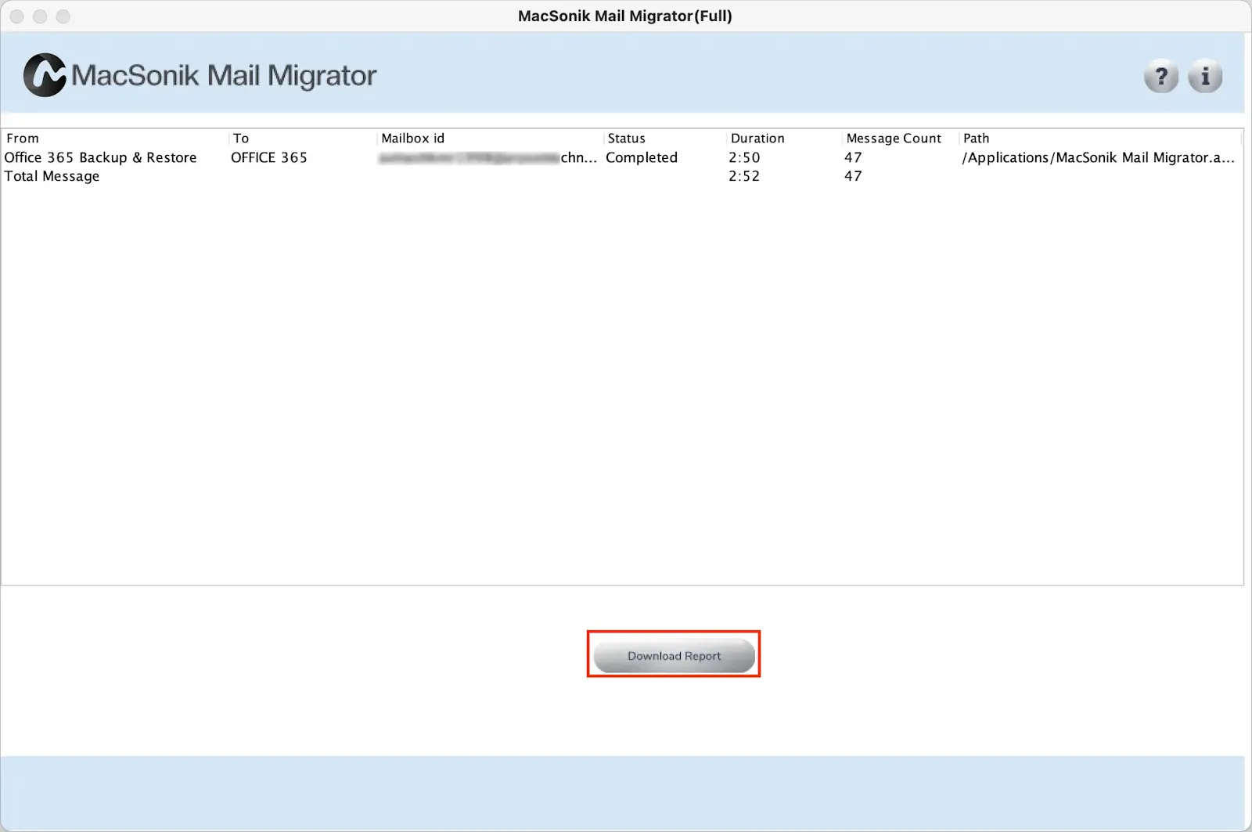This screenshot has width=1252, height=832.
Task: Click the /Applications/MacSonik path cell
Action: (1099, 157)
